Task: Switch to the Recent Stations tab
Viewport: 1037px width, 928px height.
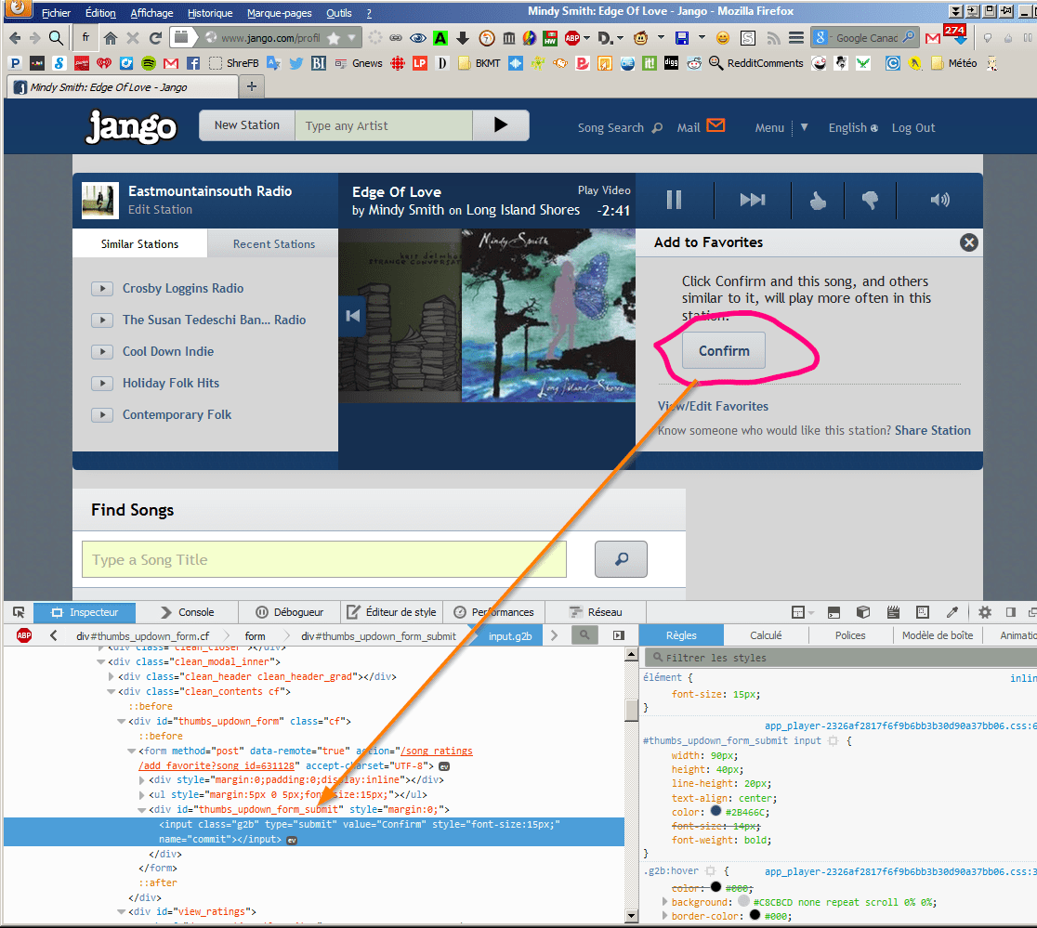Action: click(x=272, y=242)
